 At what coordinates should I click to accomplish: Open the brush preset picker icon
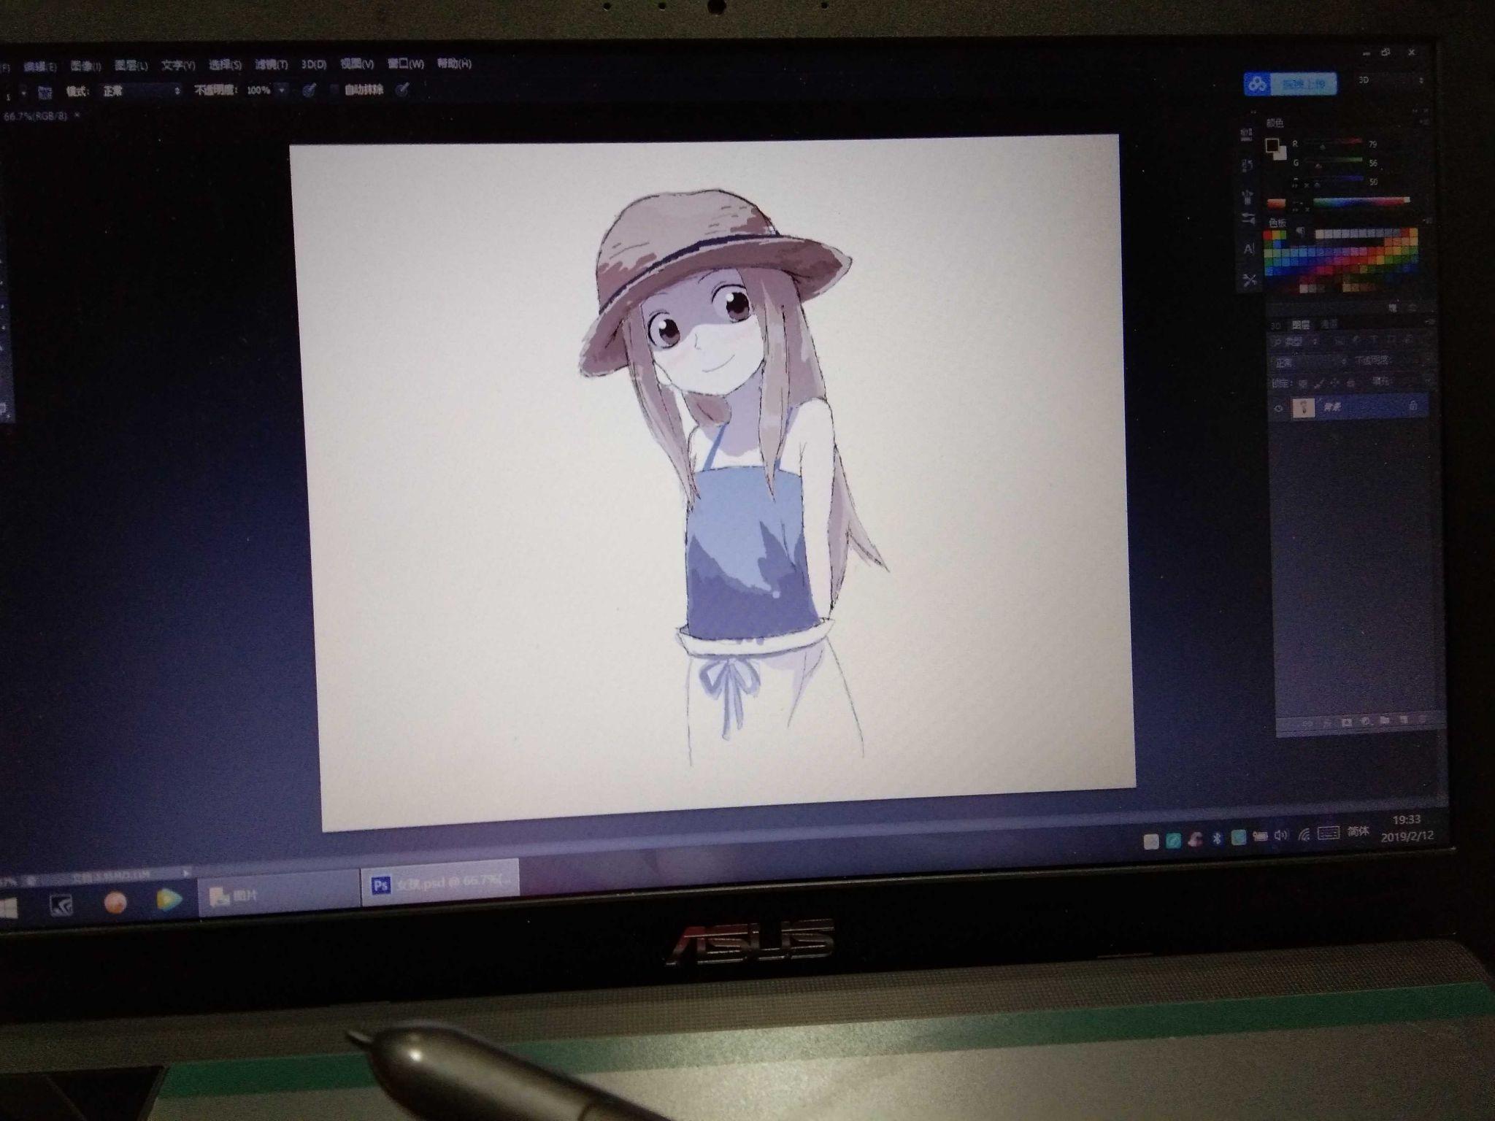[45, 92]
